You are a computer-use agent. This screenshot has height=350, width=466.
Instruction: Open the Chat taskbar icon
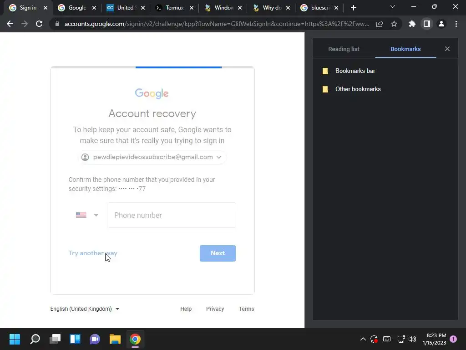click(x=95, y=339)
